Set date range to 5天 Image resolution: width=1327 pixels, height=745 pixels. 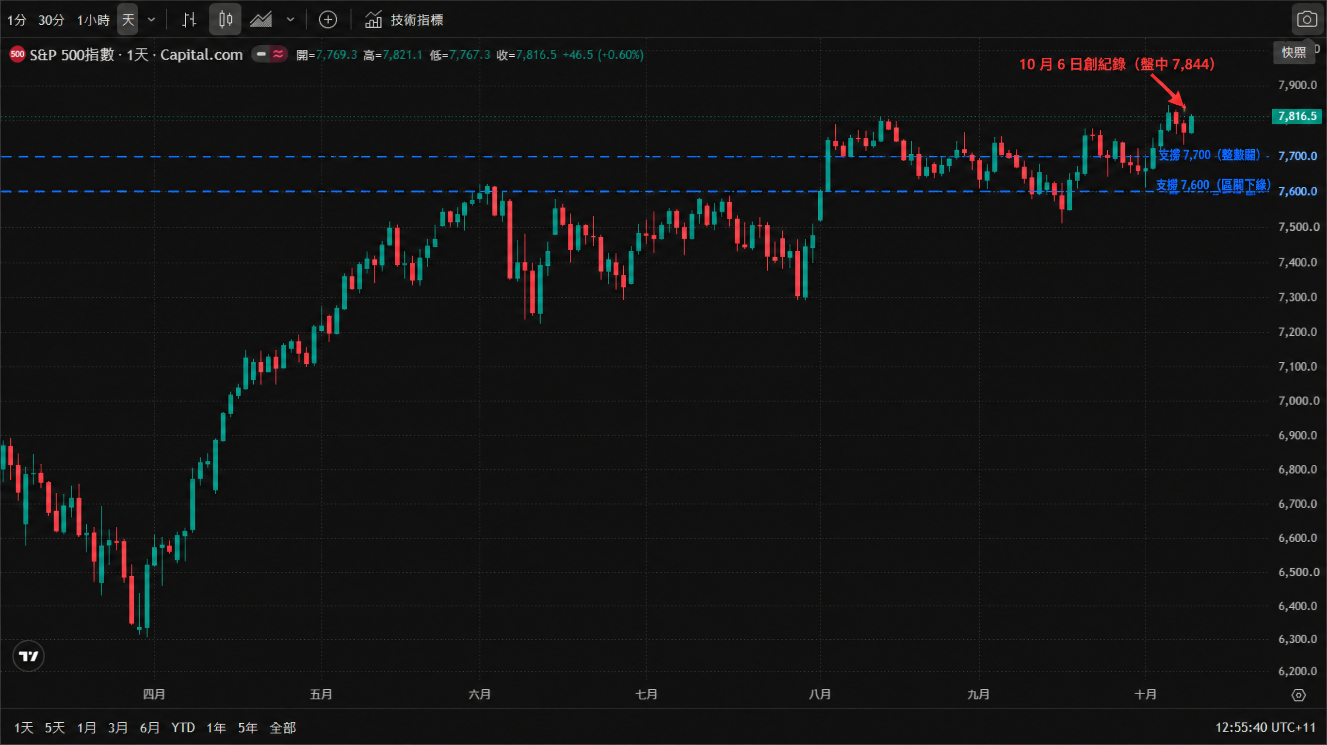55,729
